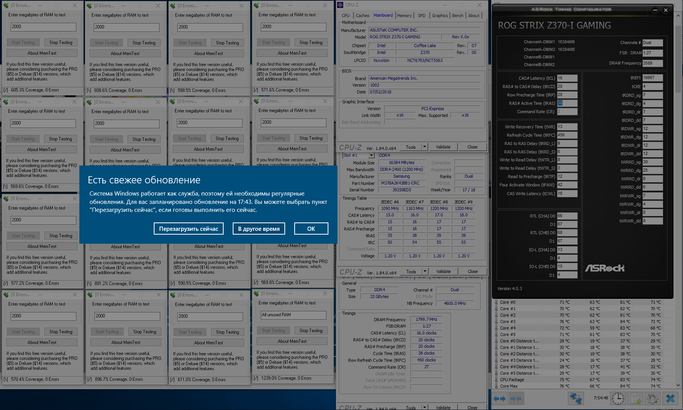Click the MemTest icon of the 608.6% Coverage window

tap(89, 6)
